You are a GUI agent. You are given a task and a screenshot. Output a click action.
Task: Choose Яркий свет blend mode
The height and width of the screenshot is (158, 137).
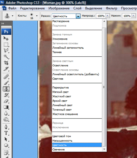tap(77, 101)
